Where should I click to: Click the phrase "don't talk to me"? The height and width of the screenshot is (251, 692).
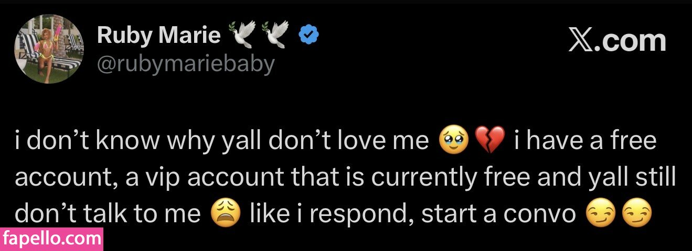[108, 214]
